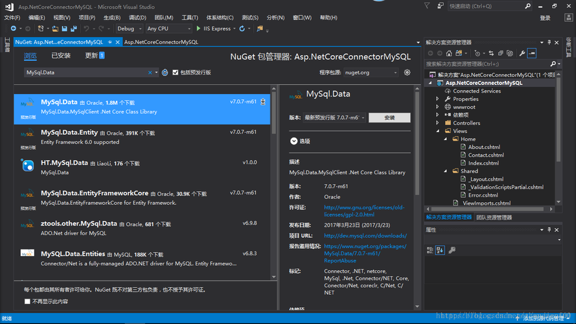576x324 pixels.
Task: Click the Find in Files toolbar icon
Action: (x=260, y=29)
